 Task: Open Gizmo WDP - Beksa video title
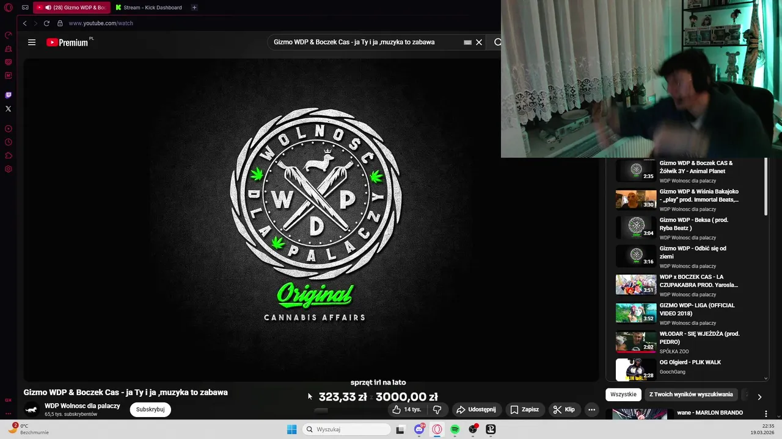(694, 224)
